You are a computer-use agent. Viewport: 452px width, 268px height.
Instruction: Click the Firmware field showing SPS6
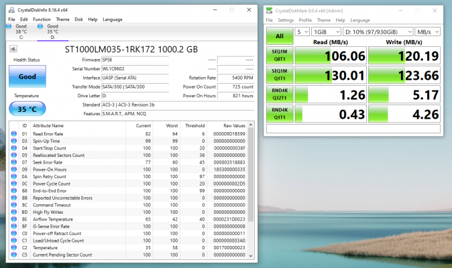point(135,60)
